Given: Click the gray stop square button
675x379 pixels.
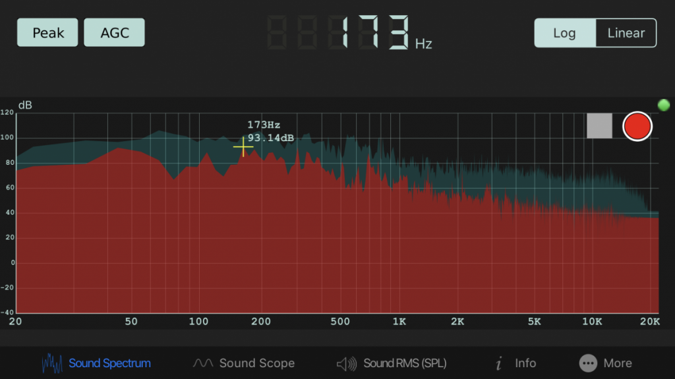Looking at the screenshot, I should click(599, 126).
